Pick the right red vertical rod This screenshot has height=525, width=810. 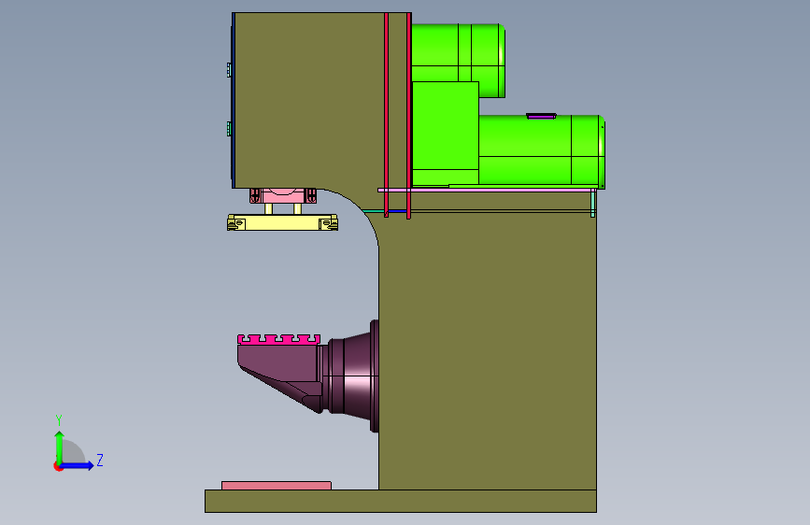click(x=408, y=116)
